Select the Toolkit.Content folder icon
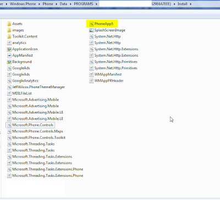The width and height of the screenshot is (220, 200). 9,36
